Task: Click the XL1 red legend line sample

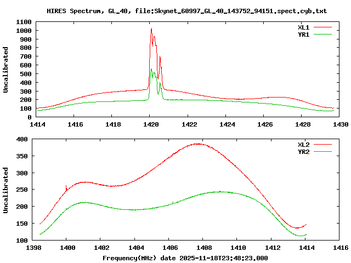Action: point(323,27)
